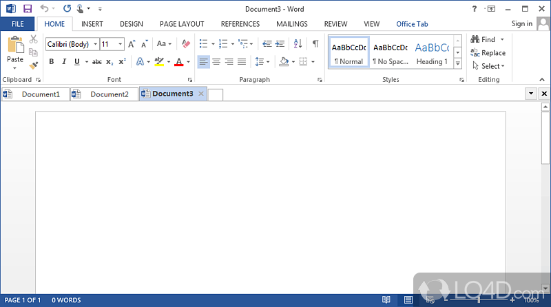
Task: Increase font size with Grow Font
Action: [x=132, y=44]
